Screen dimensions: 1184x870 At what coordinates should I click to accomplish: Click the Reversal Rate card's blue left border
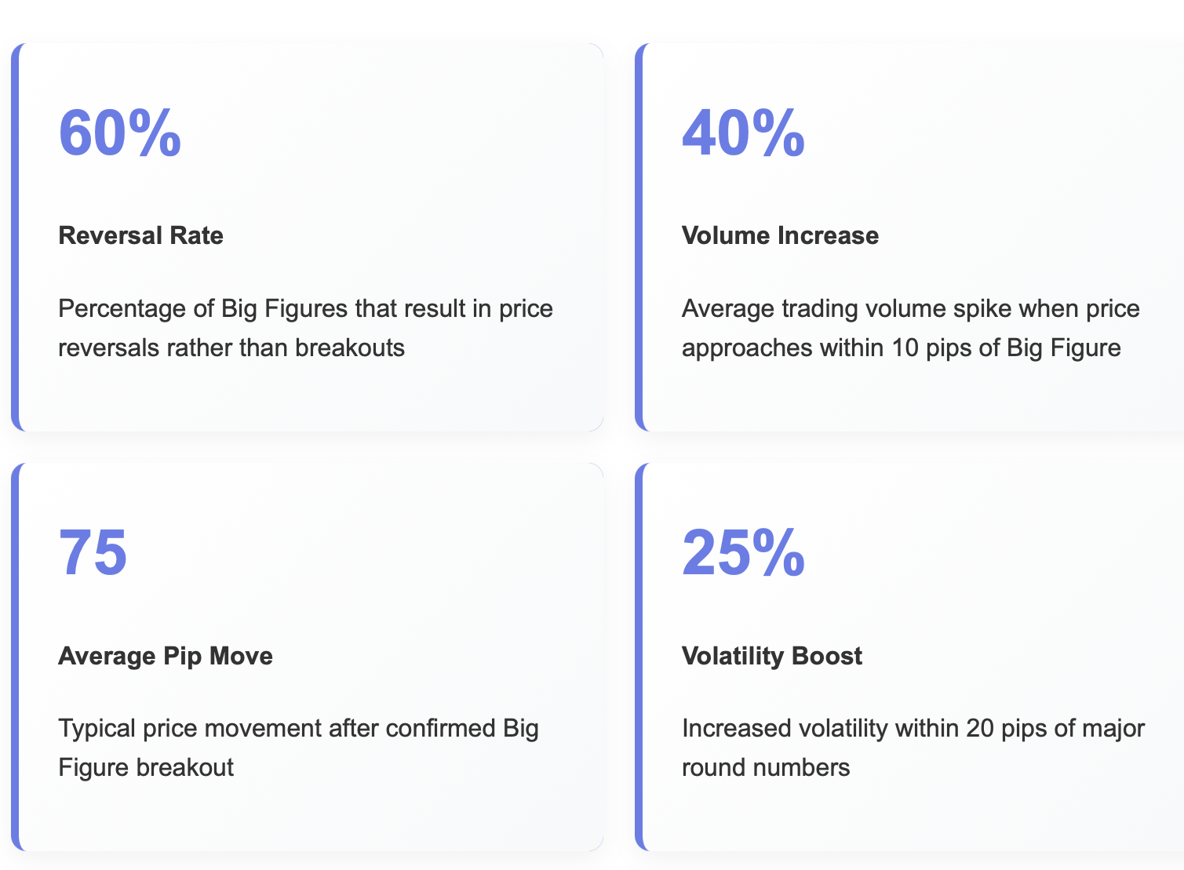click(15, 237)
